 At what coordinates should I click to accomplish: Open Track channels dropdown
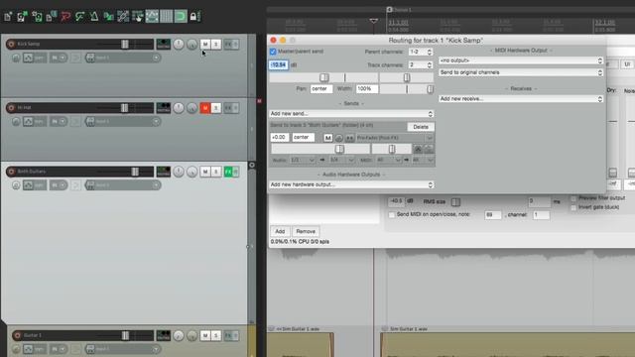[x=421, y=64]
